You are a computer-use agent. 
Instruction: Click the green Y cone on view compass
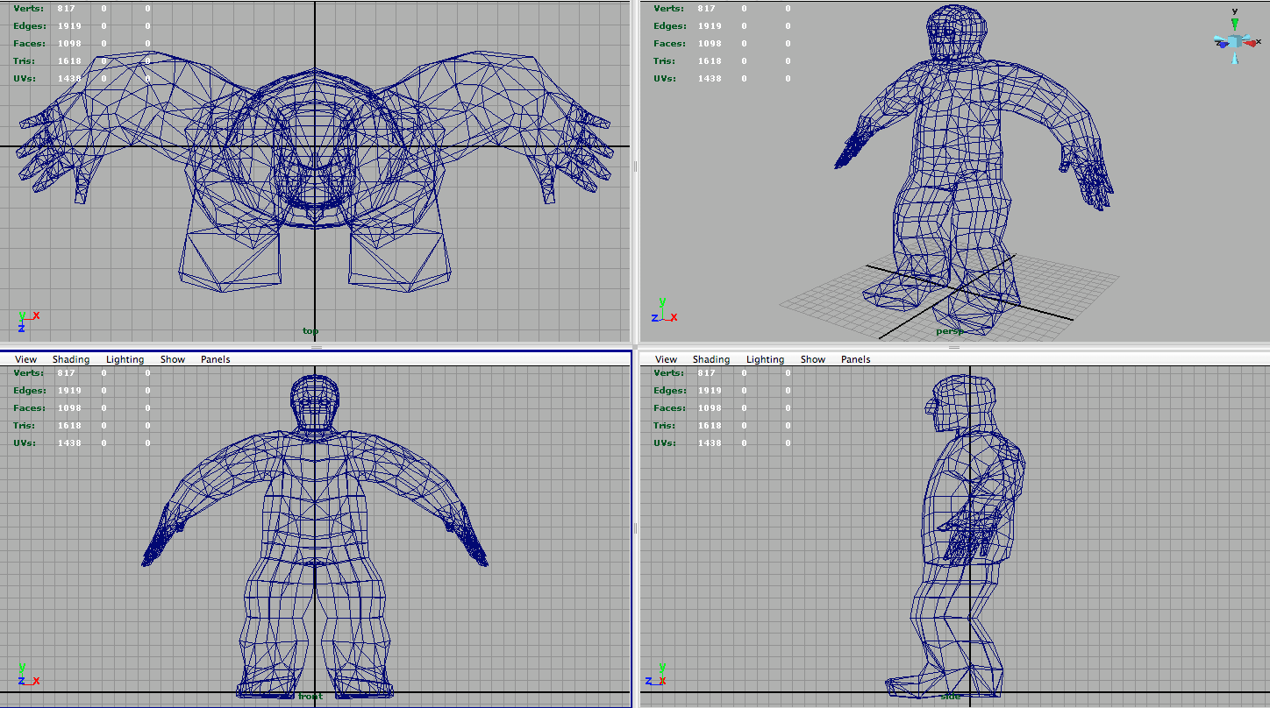[1234, 25]
